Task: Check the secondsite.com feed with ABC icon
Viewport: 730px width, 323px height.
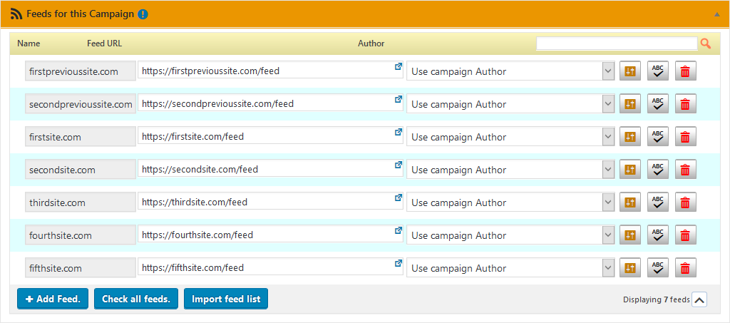Action: [x=657, y=170]
